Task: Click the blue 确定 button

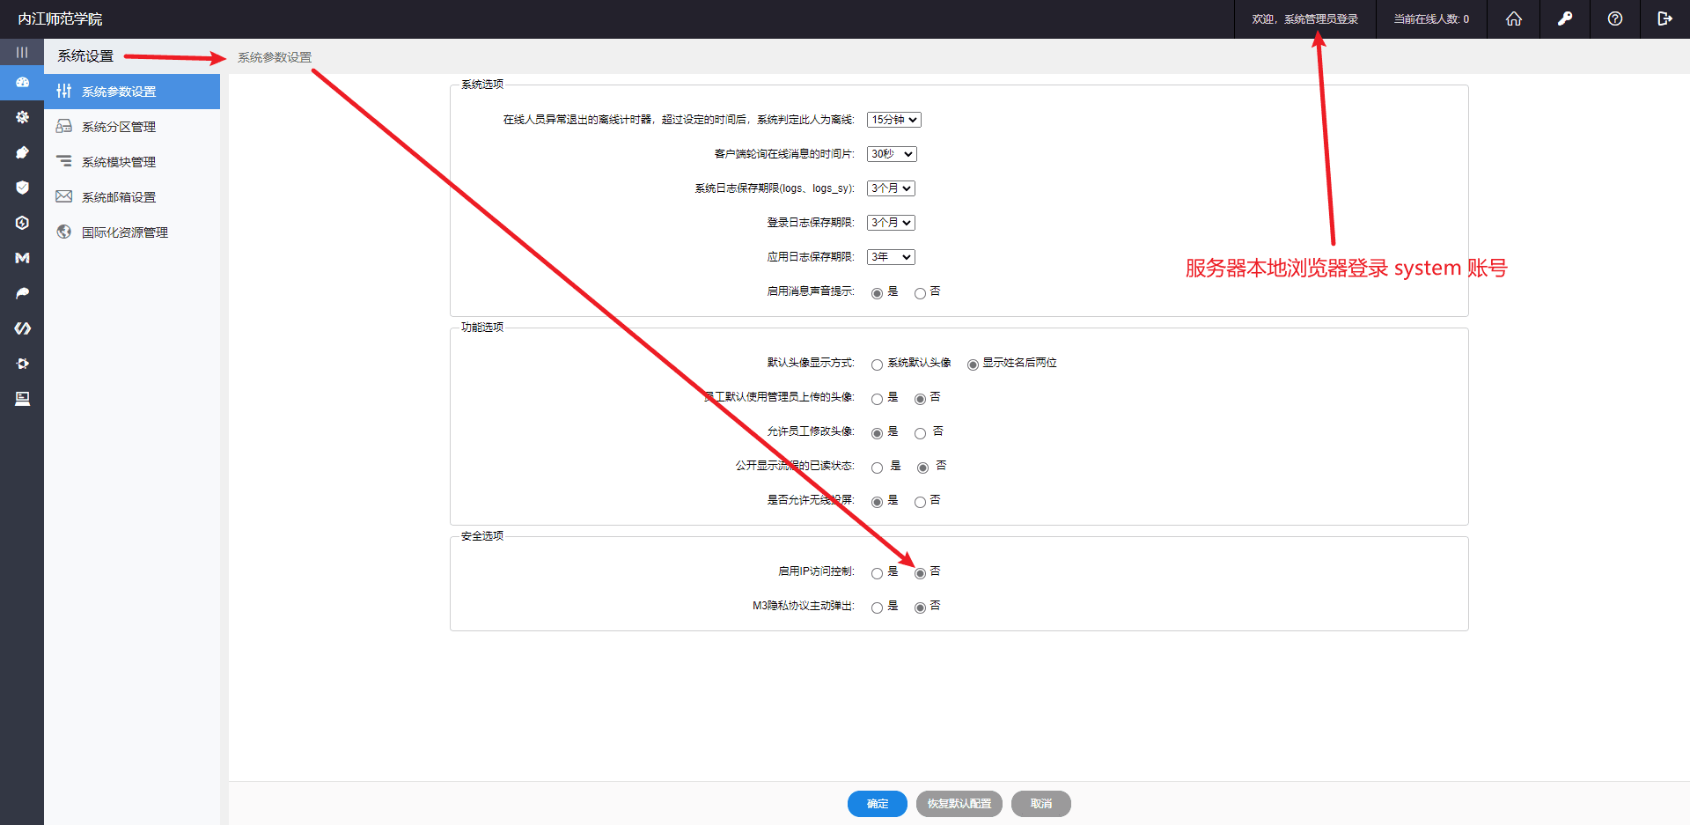Action: [877, 804]
